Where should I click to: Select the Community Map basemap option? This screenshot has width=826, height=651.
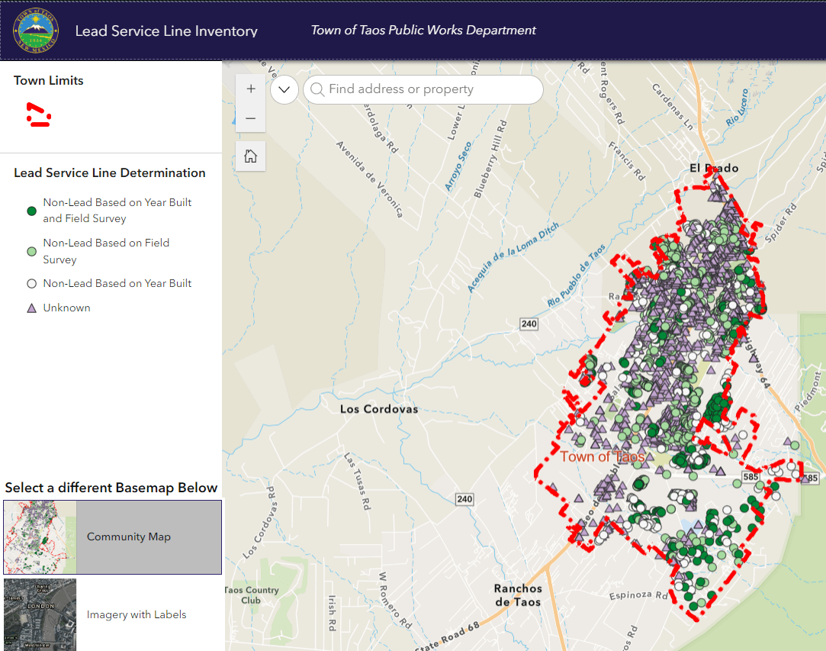click(x=129, y=537)
